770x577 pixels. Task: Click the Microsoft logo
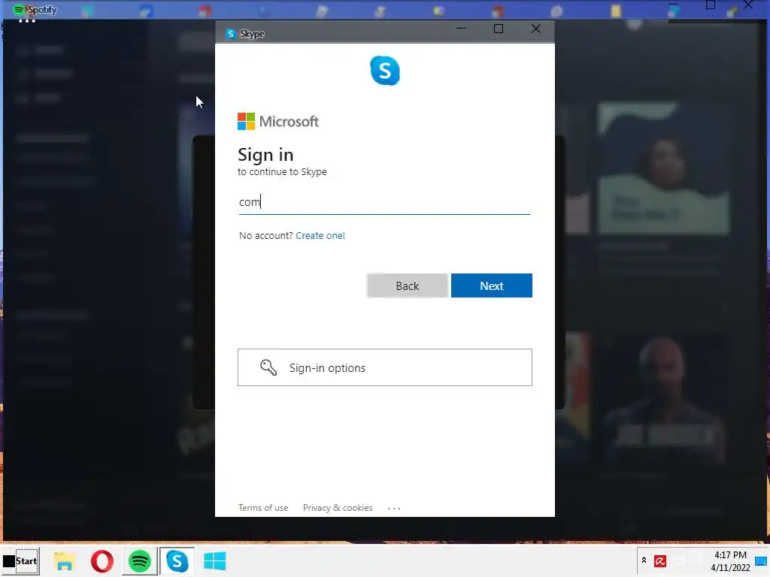coord(278,121)
